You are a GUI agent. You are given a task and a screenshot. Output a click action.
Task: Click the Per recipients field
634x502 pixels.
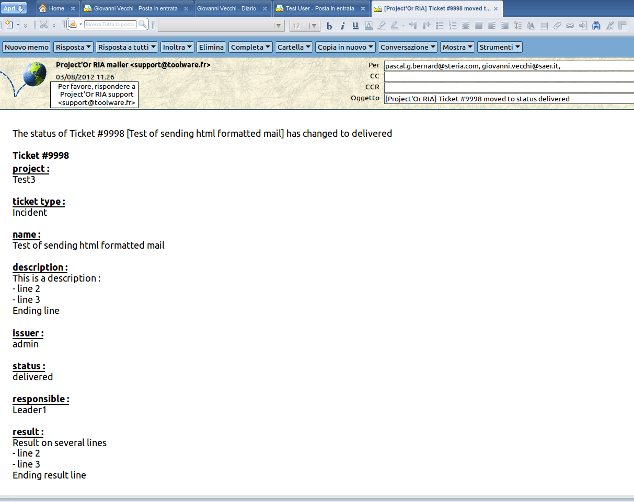pyautogui.click(x=509, y=66)
